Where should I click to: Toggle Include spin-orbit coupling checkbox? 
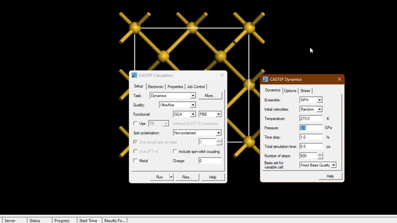pos(175,151)
